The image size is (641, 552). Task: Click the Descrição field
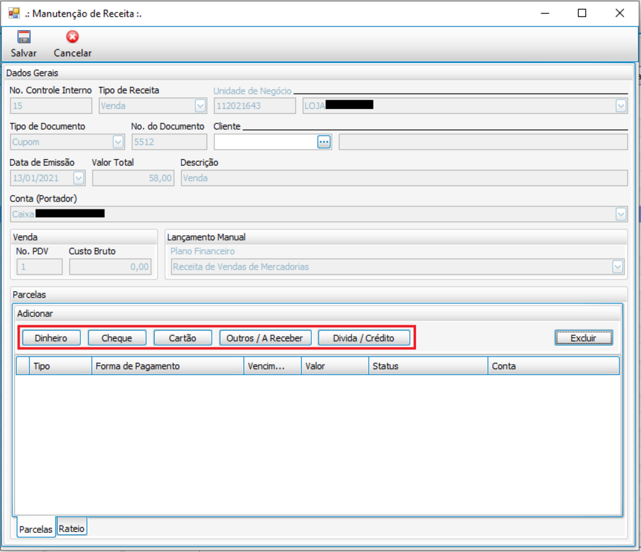(x=404, y=178)
